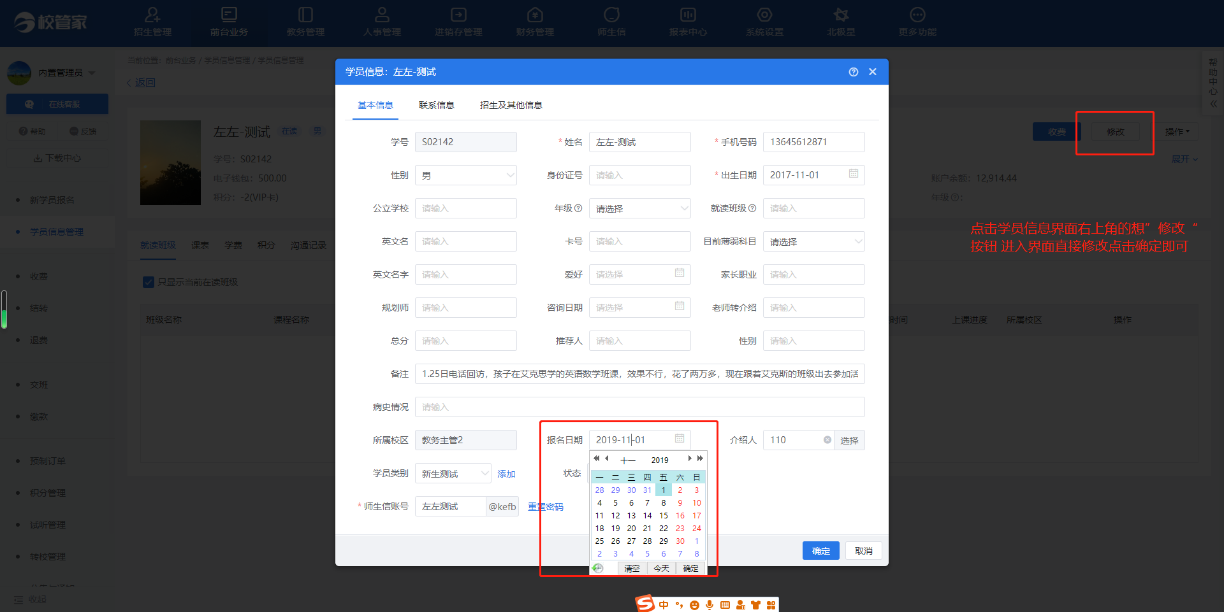
Task: Open the 师生信 icon in top navigation
Action: point(611,15)
